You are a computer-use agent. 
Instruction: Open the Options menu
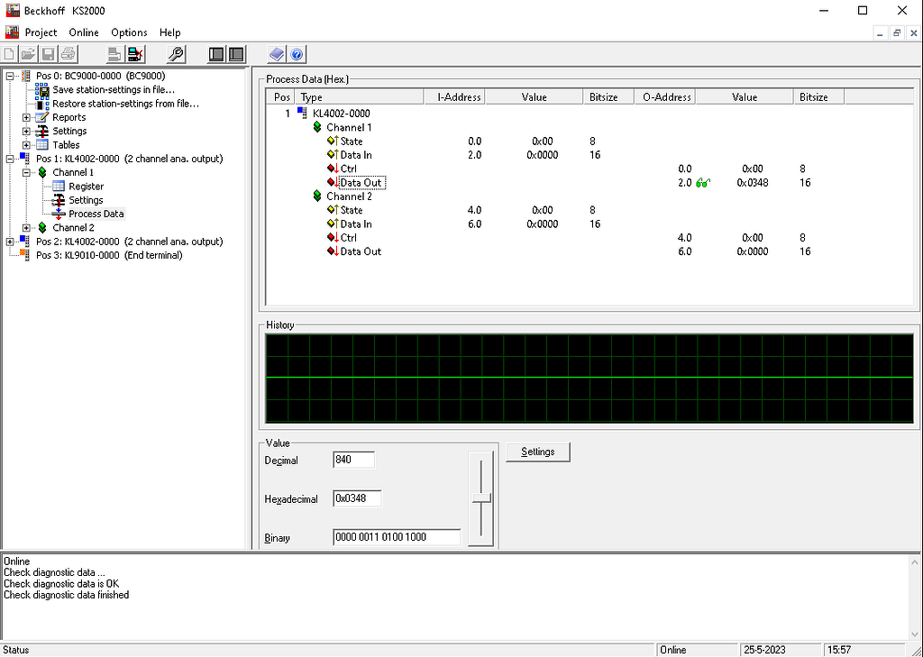(x=128, y=32)
